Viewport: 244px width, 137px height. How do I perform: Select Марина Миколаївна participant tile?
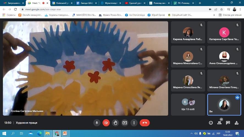click(x=188, y=57)
